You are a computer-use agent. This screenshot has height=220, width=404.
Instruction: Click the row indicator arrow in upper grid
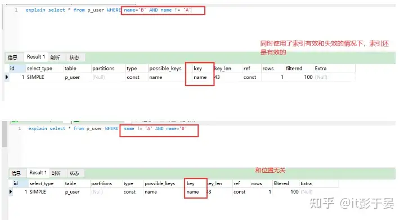(x=7, y=77)
